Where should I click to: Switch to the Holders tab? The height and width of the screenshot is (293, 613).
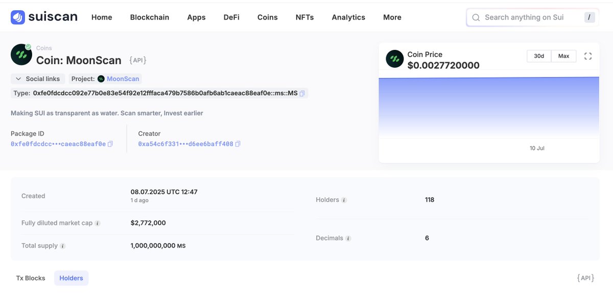coord(72,278)
